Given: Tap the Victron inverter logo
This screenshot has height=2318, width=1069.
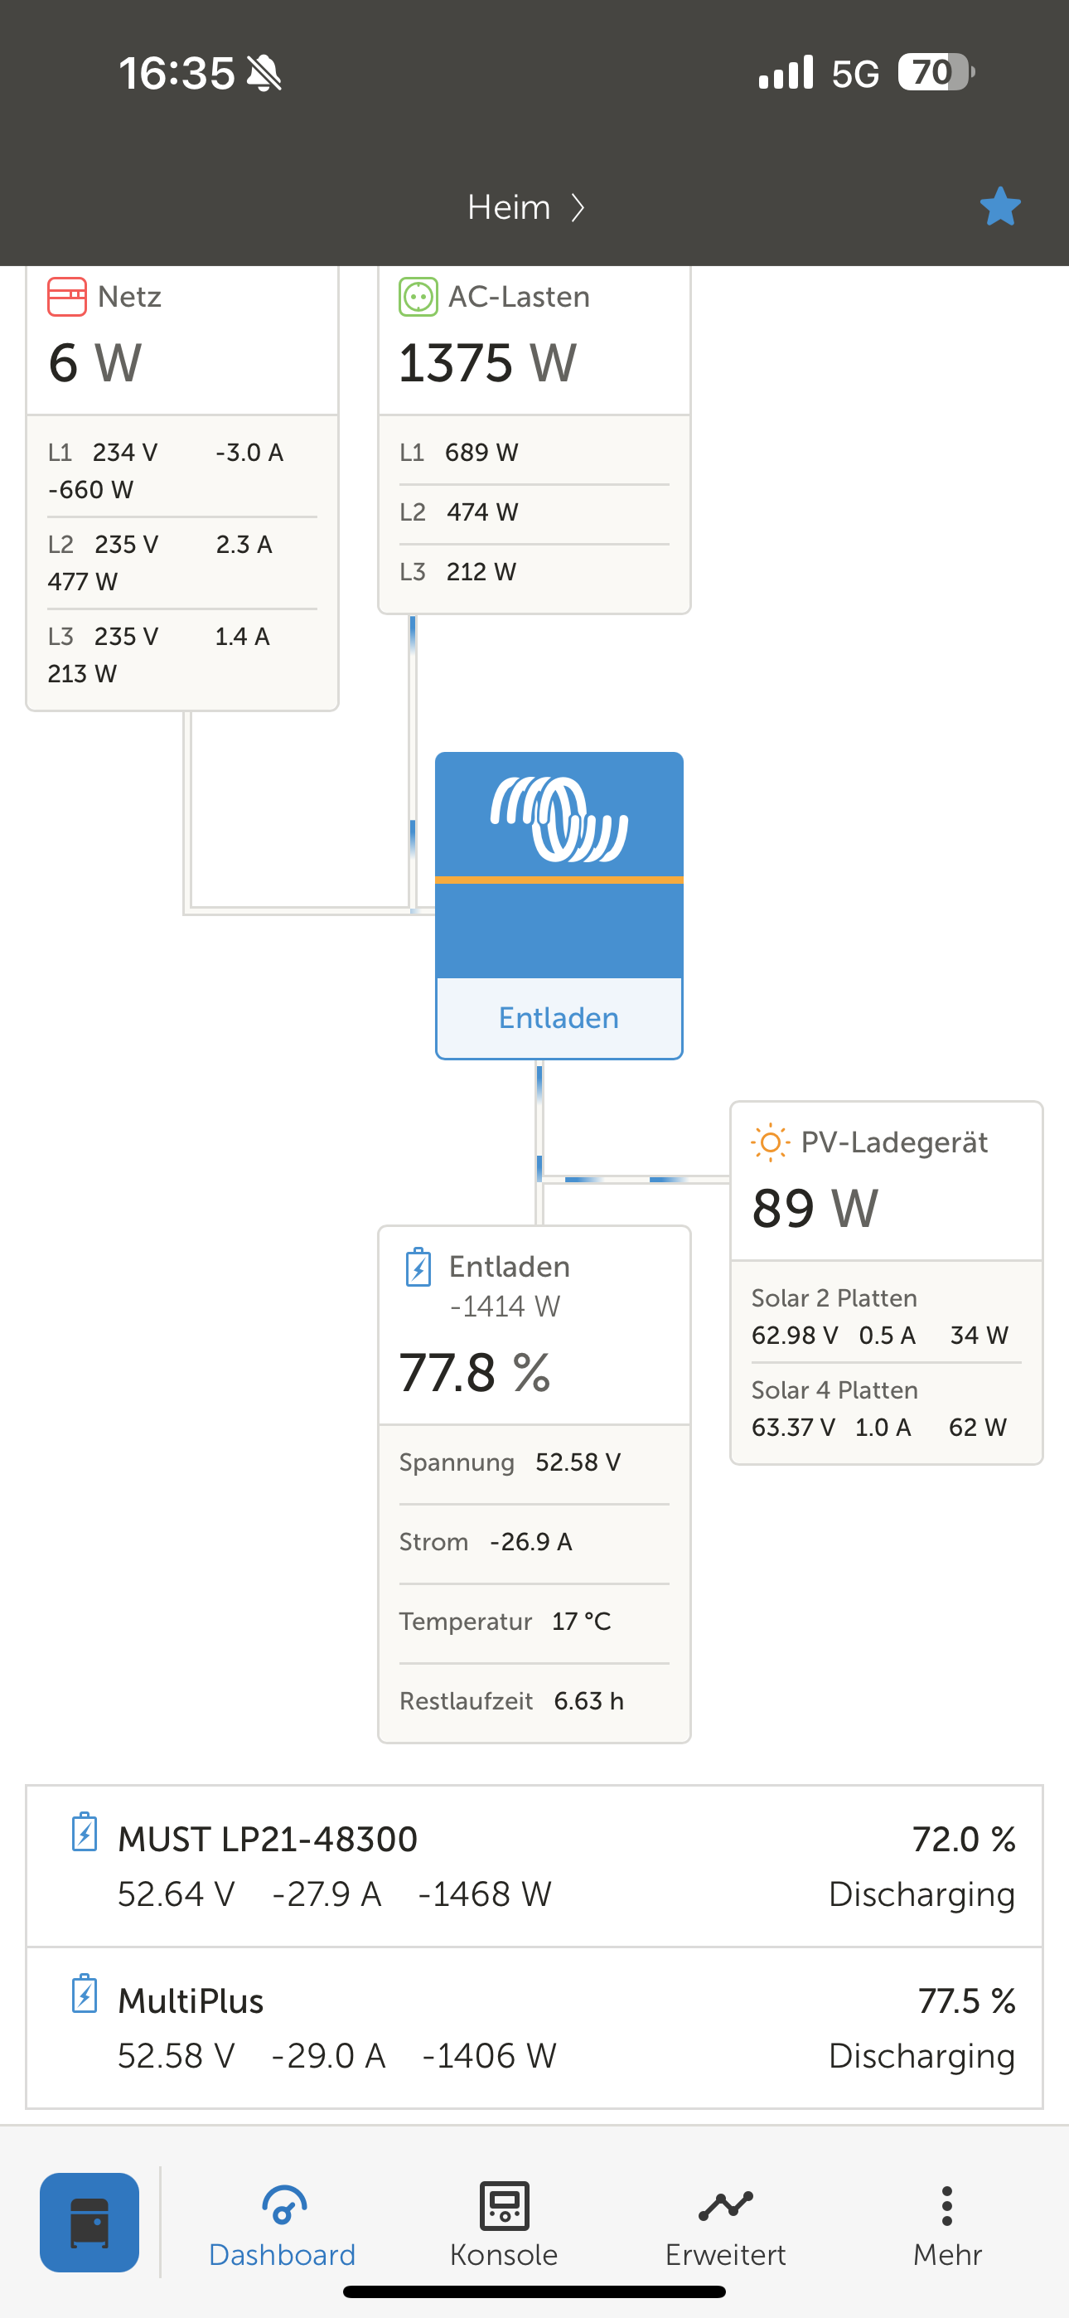Looking at the screenshot, I should click(559, 818).
